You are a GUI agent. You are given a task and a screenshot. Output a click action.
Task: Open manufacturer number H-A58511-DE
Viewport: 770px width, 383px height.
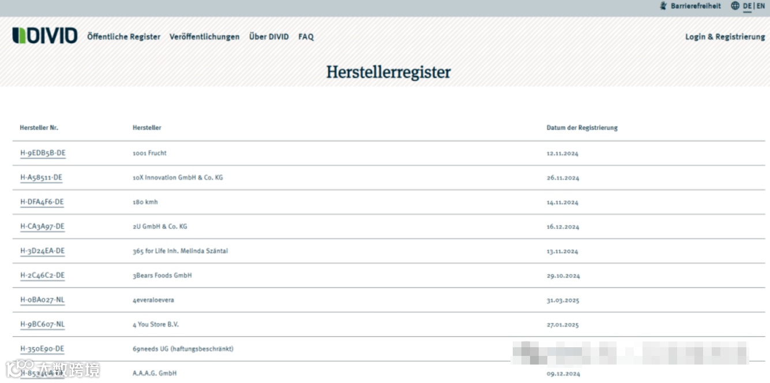42,178
